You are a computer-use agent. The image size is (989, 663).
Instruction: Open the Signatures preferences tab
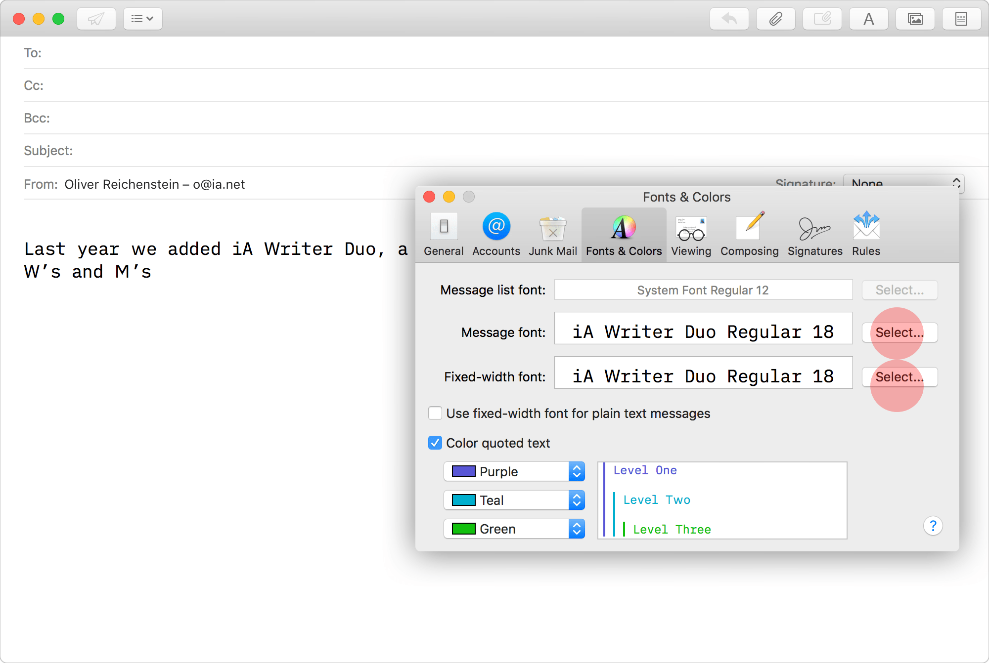tap(815, 235)
